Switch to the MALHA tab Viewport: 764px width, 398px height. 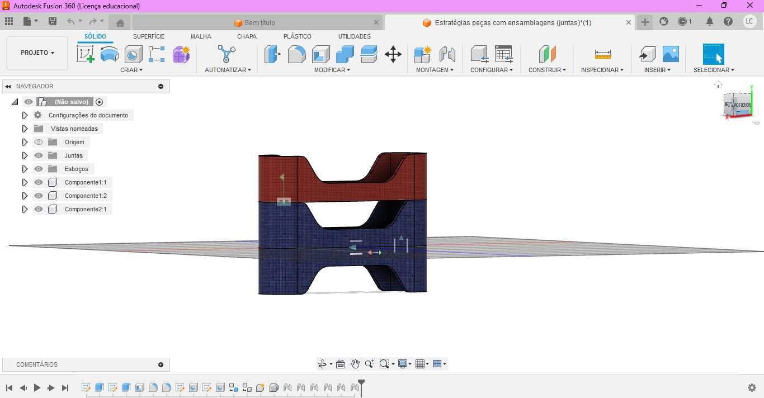click(x=201, y=36)
